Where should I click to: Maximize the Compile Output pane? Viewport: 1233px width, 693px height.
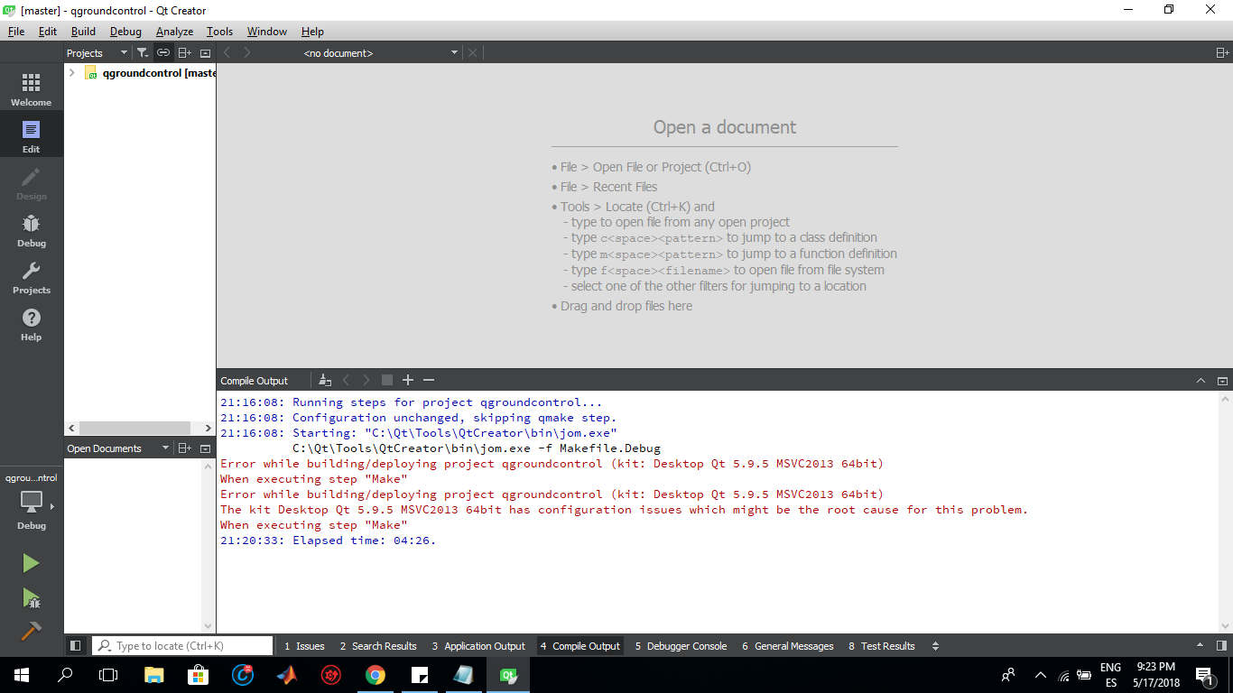[x=1201, y=381]
